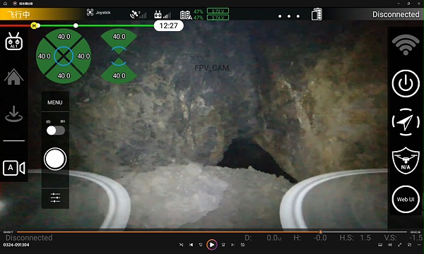Click the 12:27 remaining flight time bubble

point(169,25)
